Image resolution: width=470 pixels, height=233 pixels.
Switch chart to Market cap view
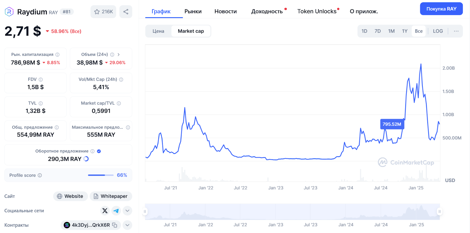click(x=191, y=31)
